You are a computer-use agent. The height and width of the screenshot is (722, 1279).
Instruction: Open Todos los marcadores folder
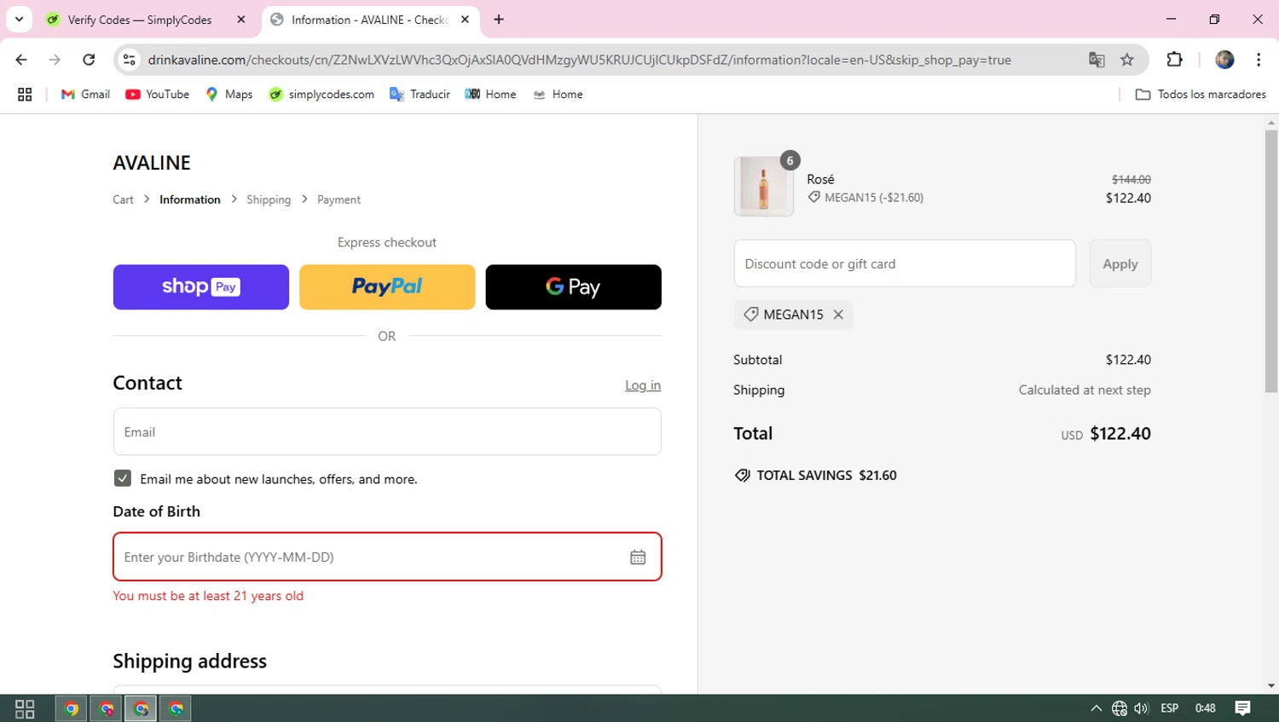point(1201,95)
